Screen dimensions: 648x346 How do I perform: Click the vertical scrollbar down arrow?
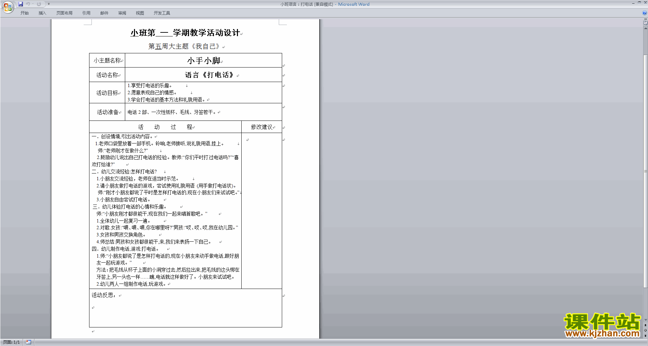(x=646, y=320)
